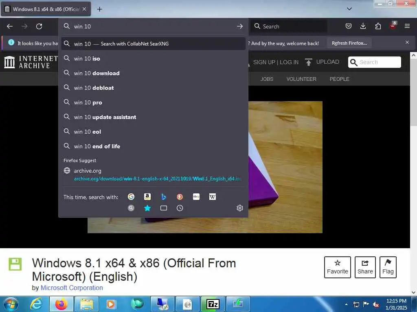The width and height of the screenshot is (417, 312).
Task: Focus the Firefox toolbar Search box
Action: 289,26
